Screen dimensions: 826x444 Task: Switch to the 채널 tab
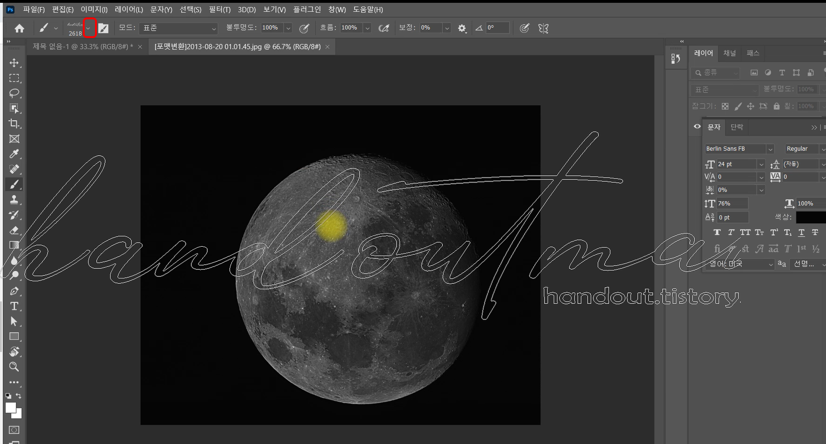(730, 53)
